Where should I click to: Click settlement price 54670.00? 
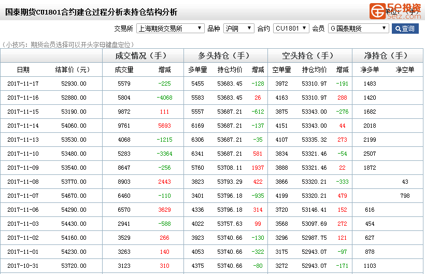click(x=74, y=196)
